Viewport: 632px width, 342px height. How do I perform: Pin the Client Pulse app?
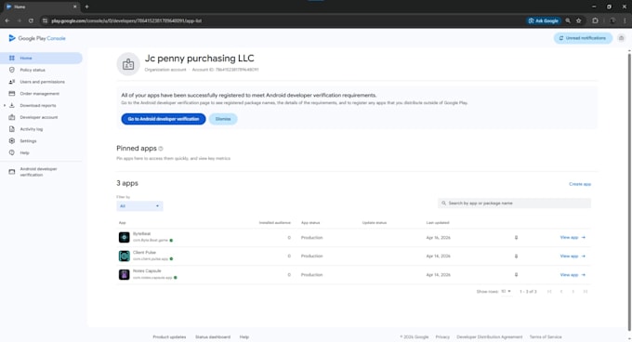[x=516, y=256]
